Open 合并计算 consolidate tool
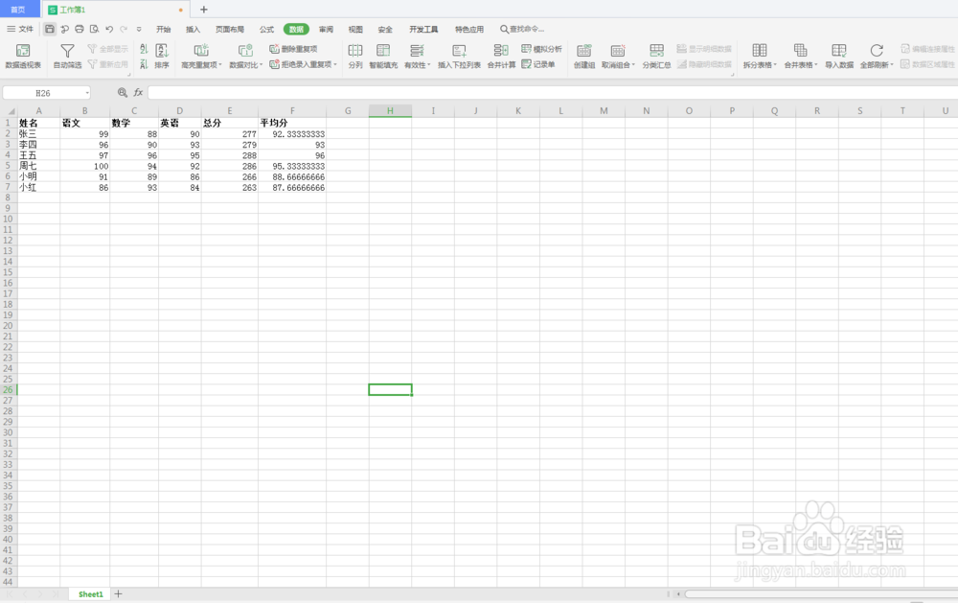Viewport: 958px width, 603px height. pyautogui.click(x=501, y=56)
